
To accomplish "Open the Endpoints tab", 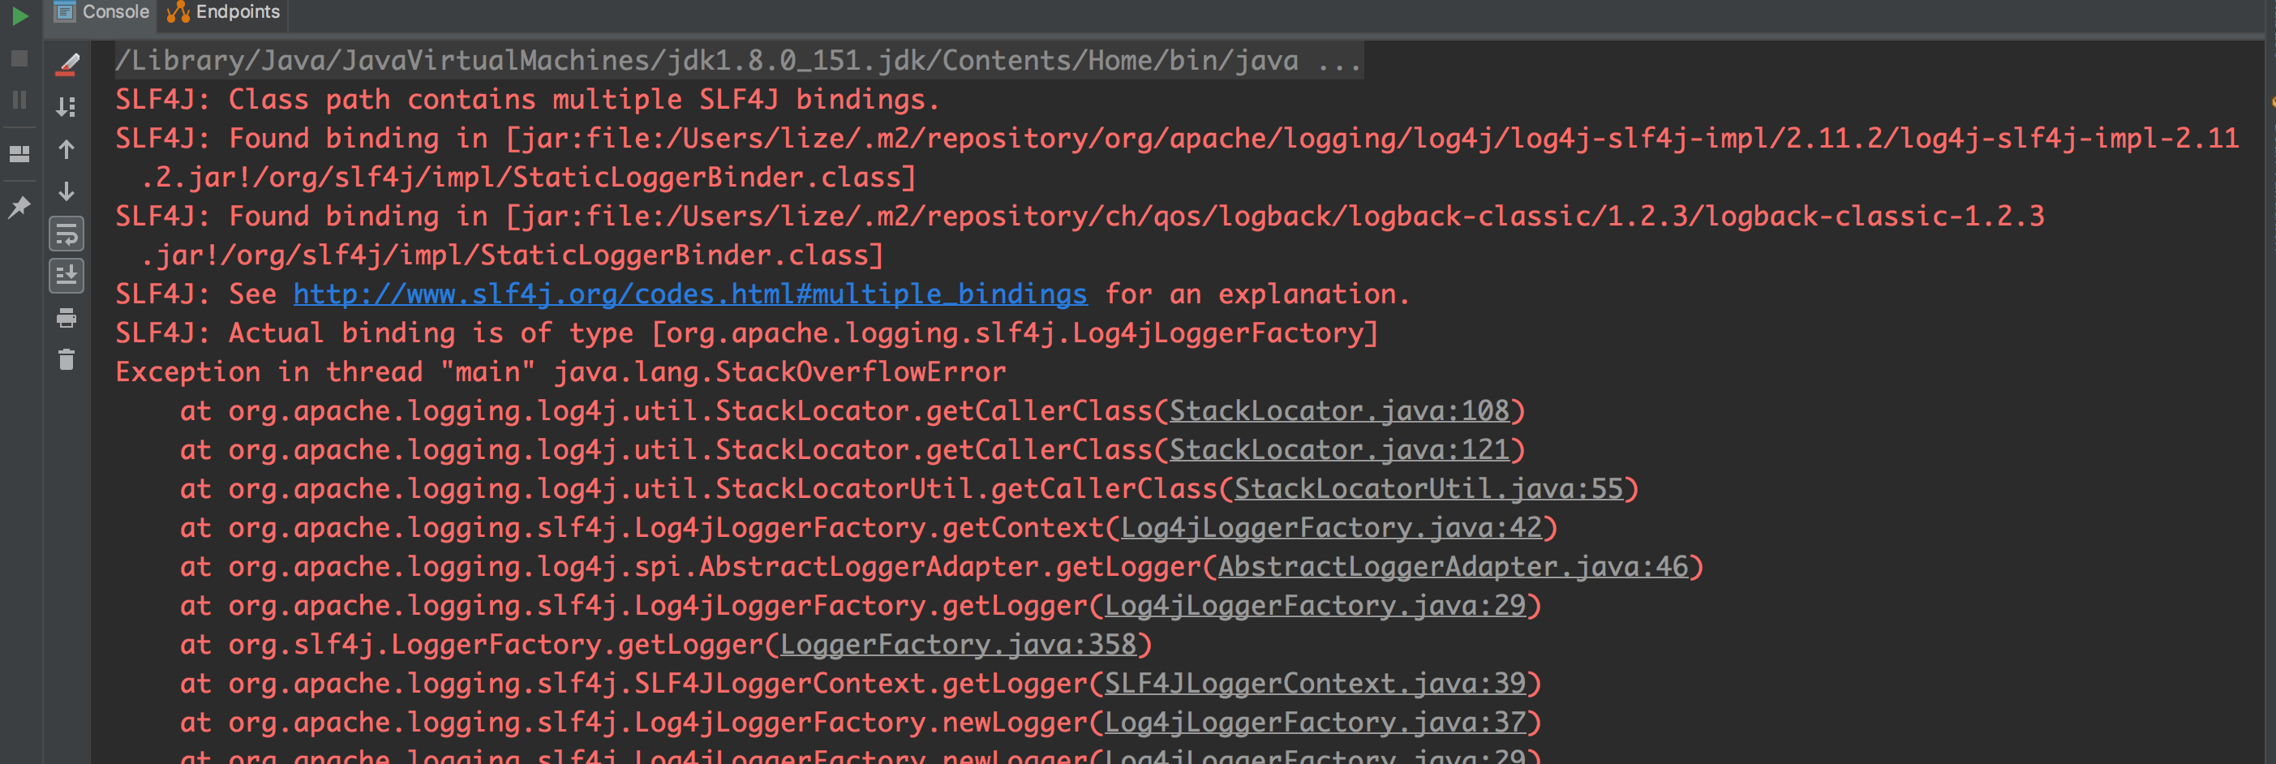I will pos(224,12).
